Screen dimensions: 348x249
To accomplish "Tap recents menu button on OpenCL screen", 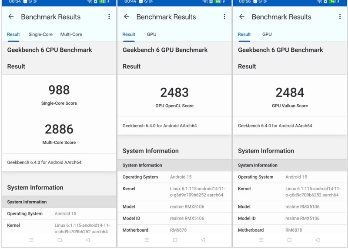I will (147, 240).
